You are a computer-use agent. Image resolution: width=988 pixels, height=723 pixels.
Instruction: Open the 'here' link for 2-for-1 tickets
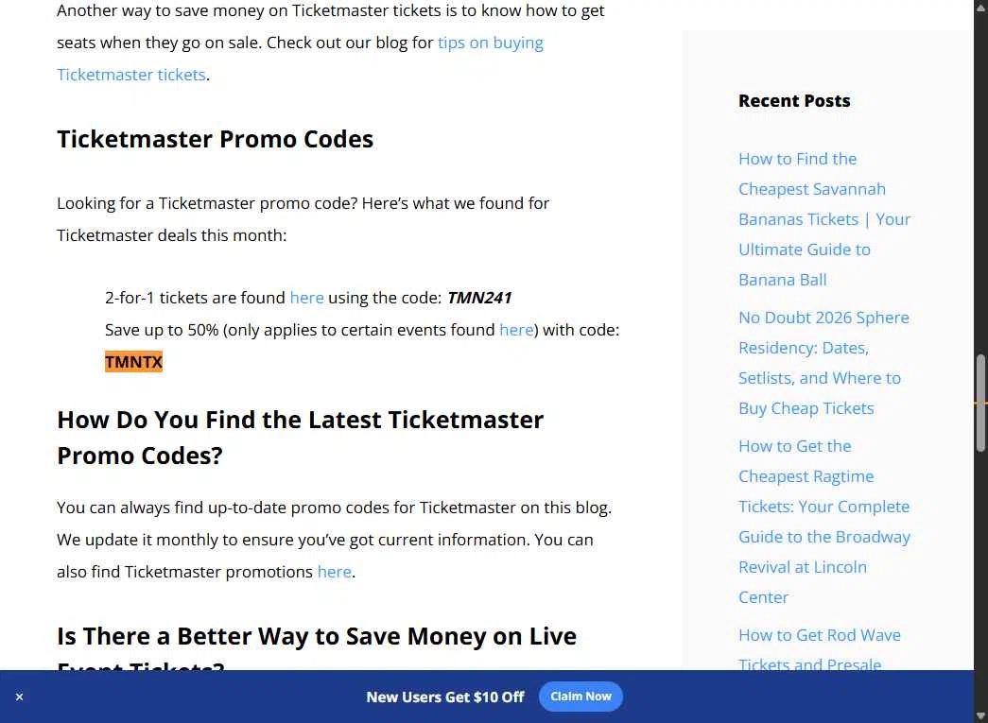306,298
